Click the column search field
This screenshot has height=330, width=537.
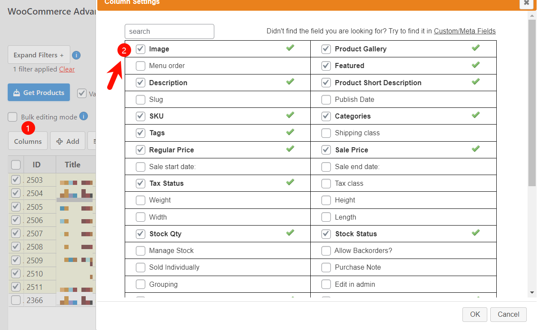[x=169, y=31]
